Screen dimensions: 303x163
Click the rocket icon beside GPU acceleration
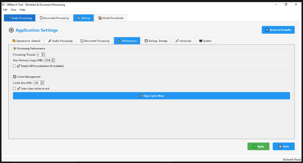(19, 66)
